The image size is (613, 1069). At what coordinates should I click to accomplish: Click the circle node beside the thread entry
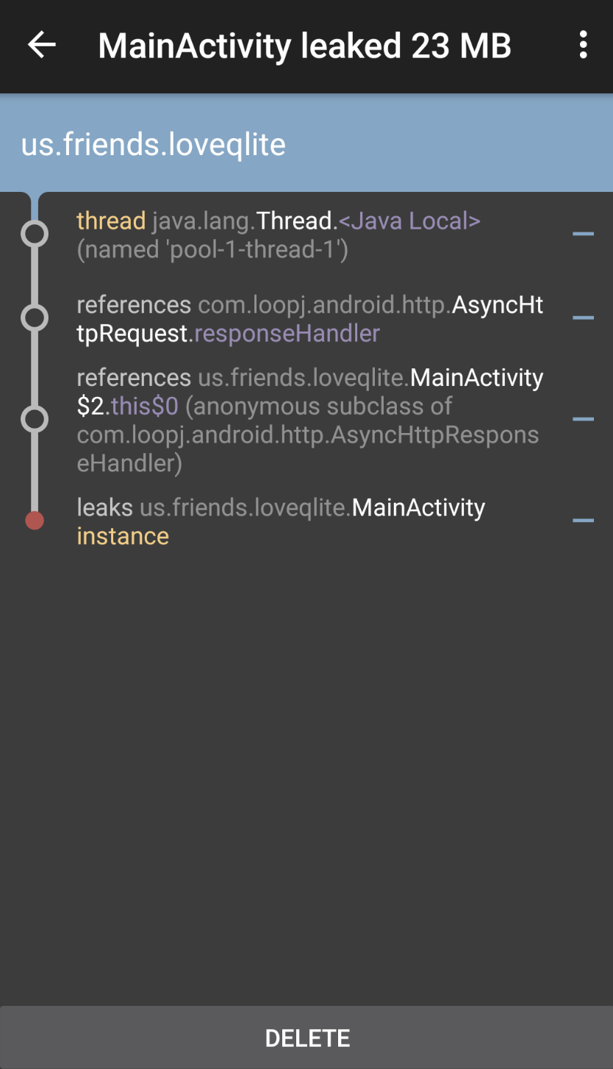[35, 235]
